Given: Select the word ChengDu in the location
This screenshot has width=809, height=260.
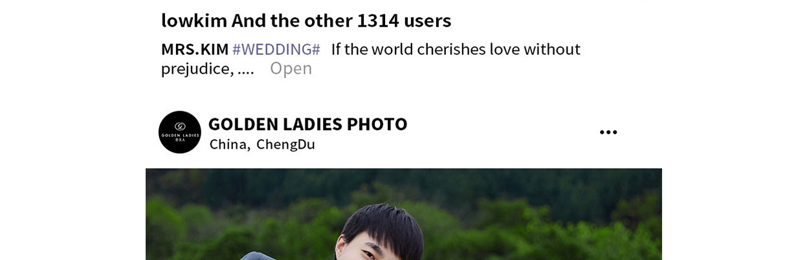Looking at the screenshot, I should (x=285, y=144).
